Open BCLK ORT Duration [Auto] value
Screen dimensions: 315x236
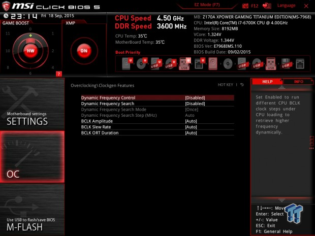(191, 132)
